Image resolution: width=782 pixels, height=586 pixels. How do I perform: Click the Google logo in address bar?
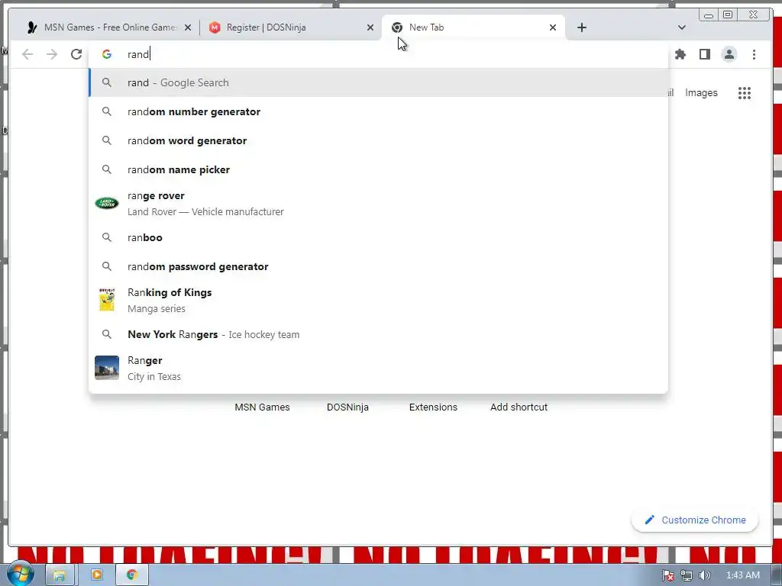(x=107, y=54)
